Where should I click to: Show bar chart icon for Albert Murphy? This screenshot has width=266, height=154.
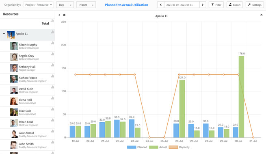click(x=52, y=43)
